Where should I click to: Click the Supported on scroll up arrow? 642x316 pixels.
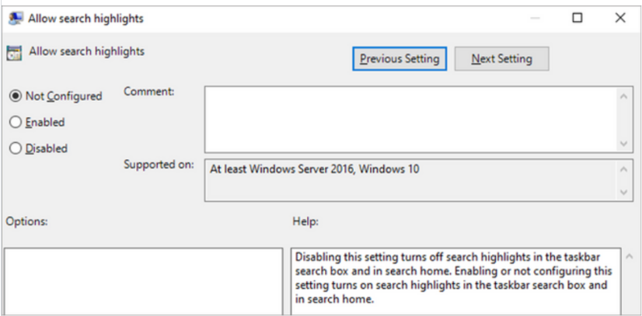(624, 168)
